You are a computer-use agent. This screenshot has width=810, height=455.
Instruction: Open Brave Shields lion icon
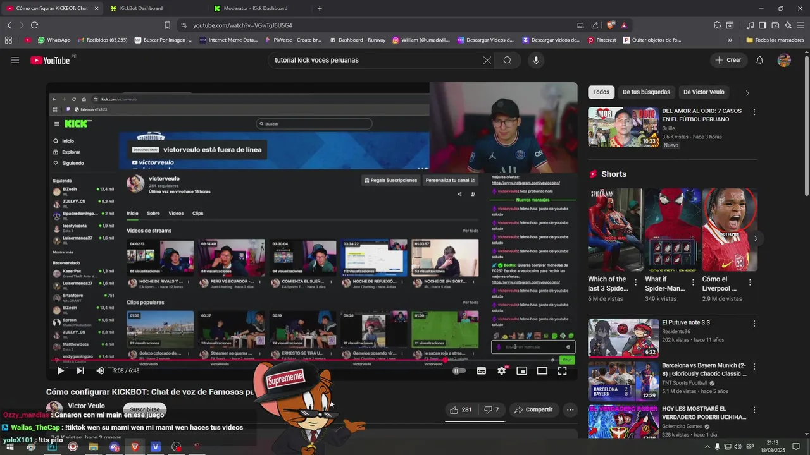[x=610, y=25]
